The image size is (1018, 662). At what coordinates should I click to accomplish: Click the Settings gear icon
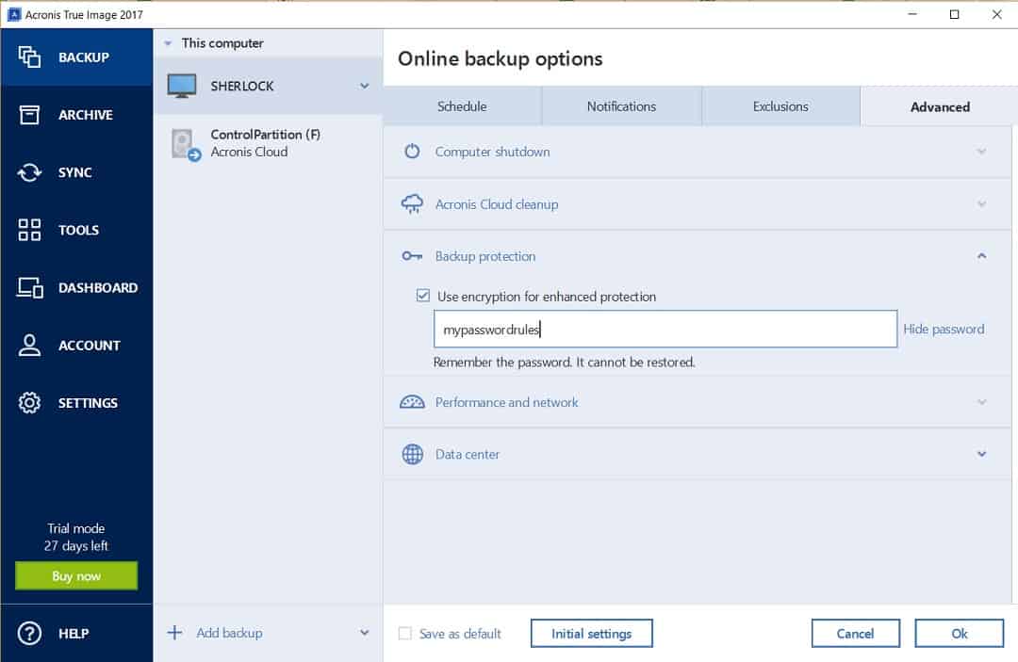[x=29, y=403]
